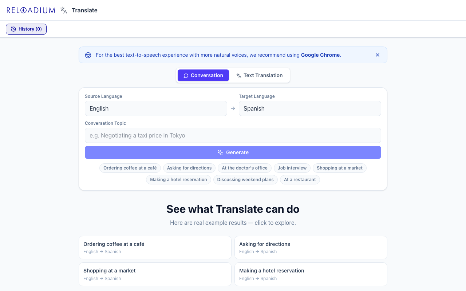Viewport: 466px width, 291px height.
Task: Click the shield icon in the Chrome recommendation banner
Action: (88, 55)
